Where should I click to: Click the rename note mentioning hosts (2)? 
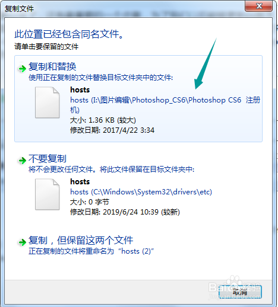91,251
